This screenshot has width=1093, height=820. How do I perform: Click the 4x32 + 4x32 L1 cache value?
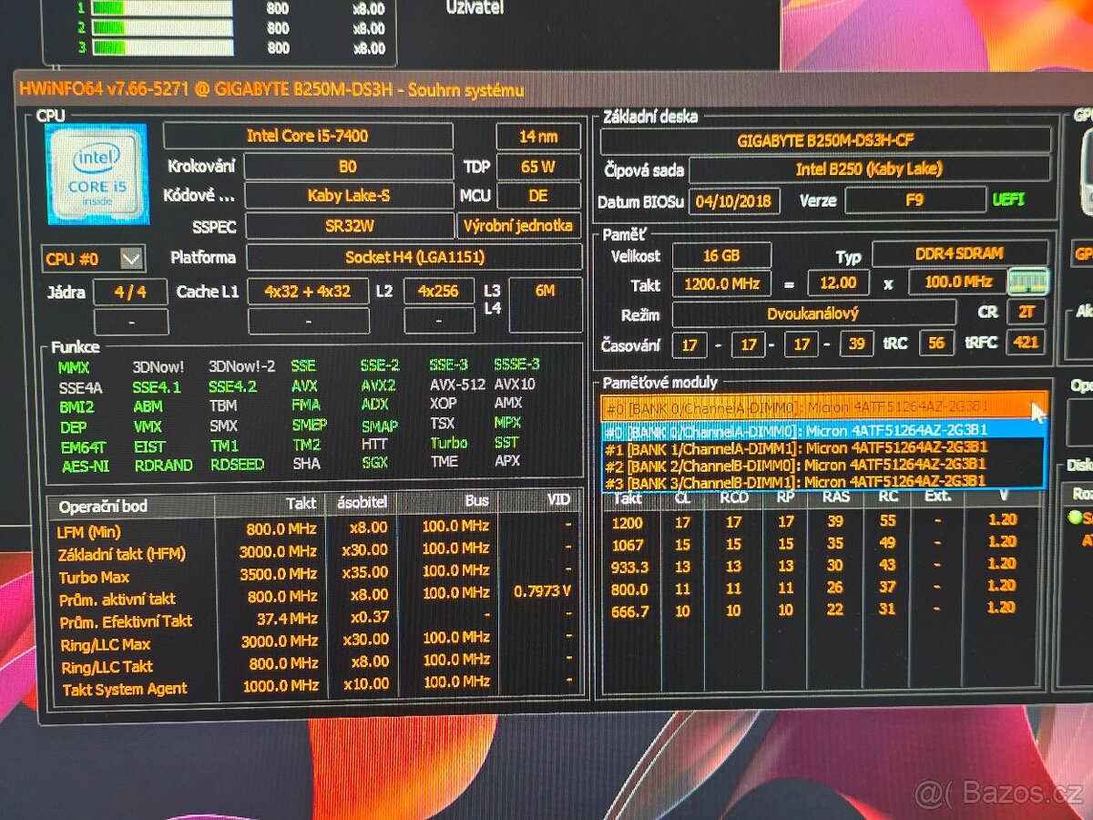click(x=308, y=292)
